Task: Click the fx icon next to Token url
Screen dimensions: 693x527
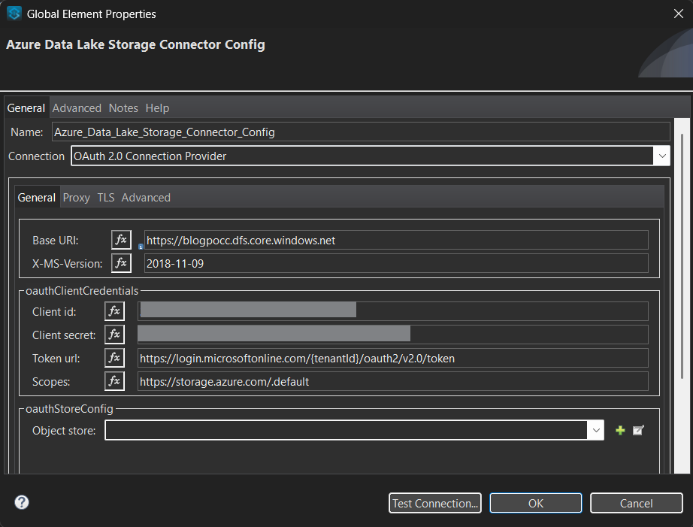Action: tap(114, 357)
